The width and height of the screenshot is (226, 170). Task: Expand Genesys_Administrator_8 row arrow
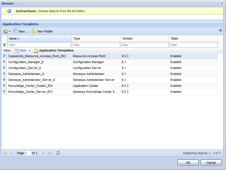tap(4, 74)
